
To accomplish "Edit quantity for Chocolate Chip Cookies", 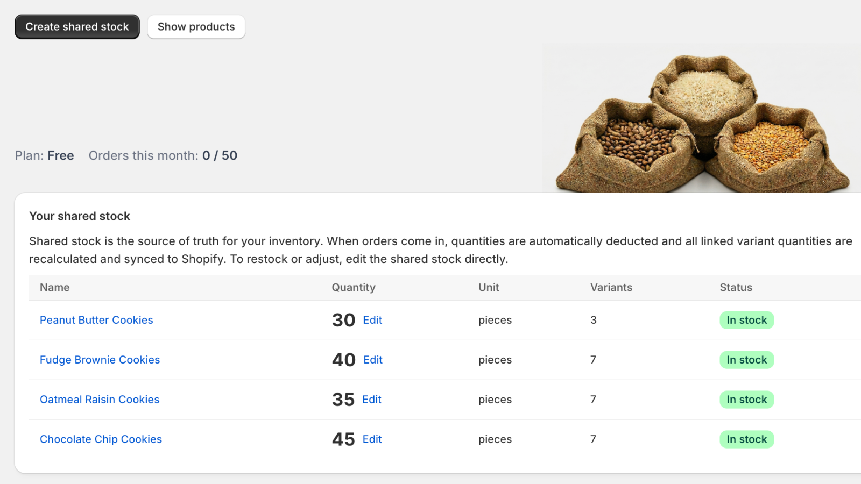I will (x=372, y=439).
